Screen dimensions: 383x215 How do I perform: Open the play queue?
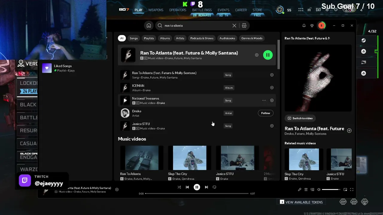tap(306, 190)
